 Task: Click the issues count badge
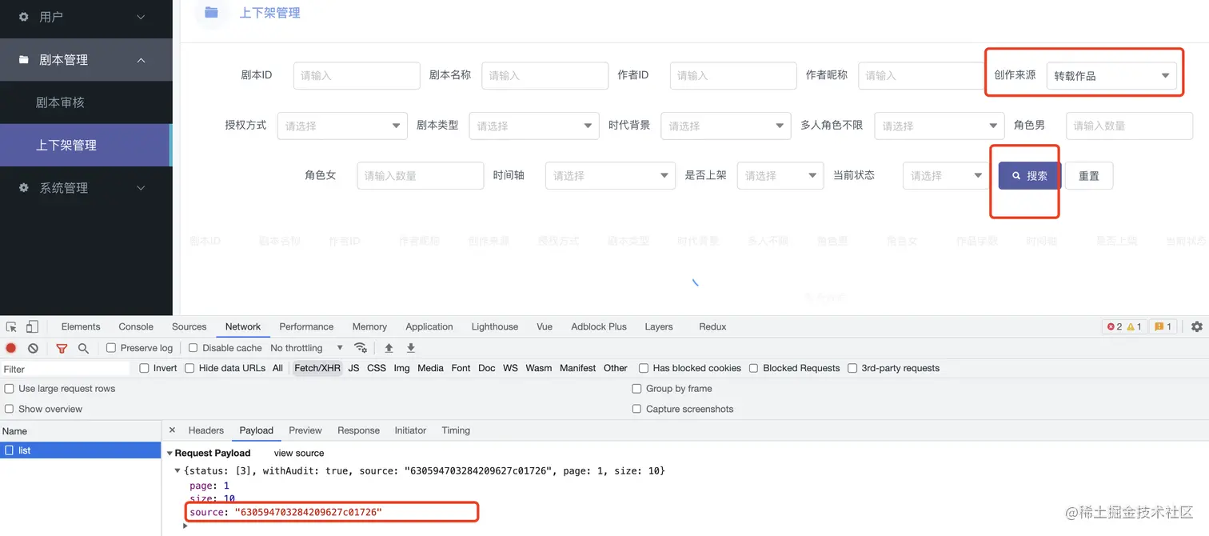pyautogui.click(x=1163, y=326)
